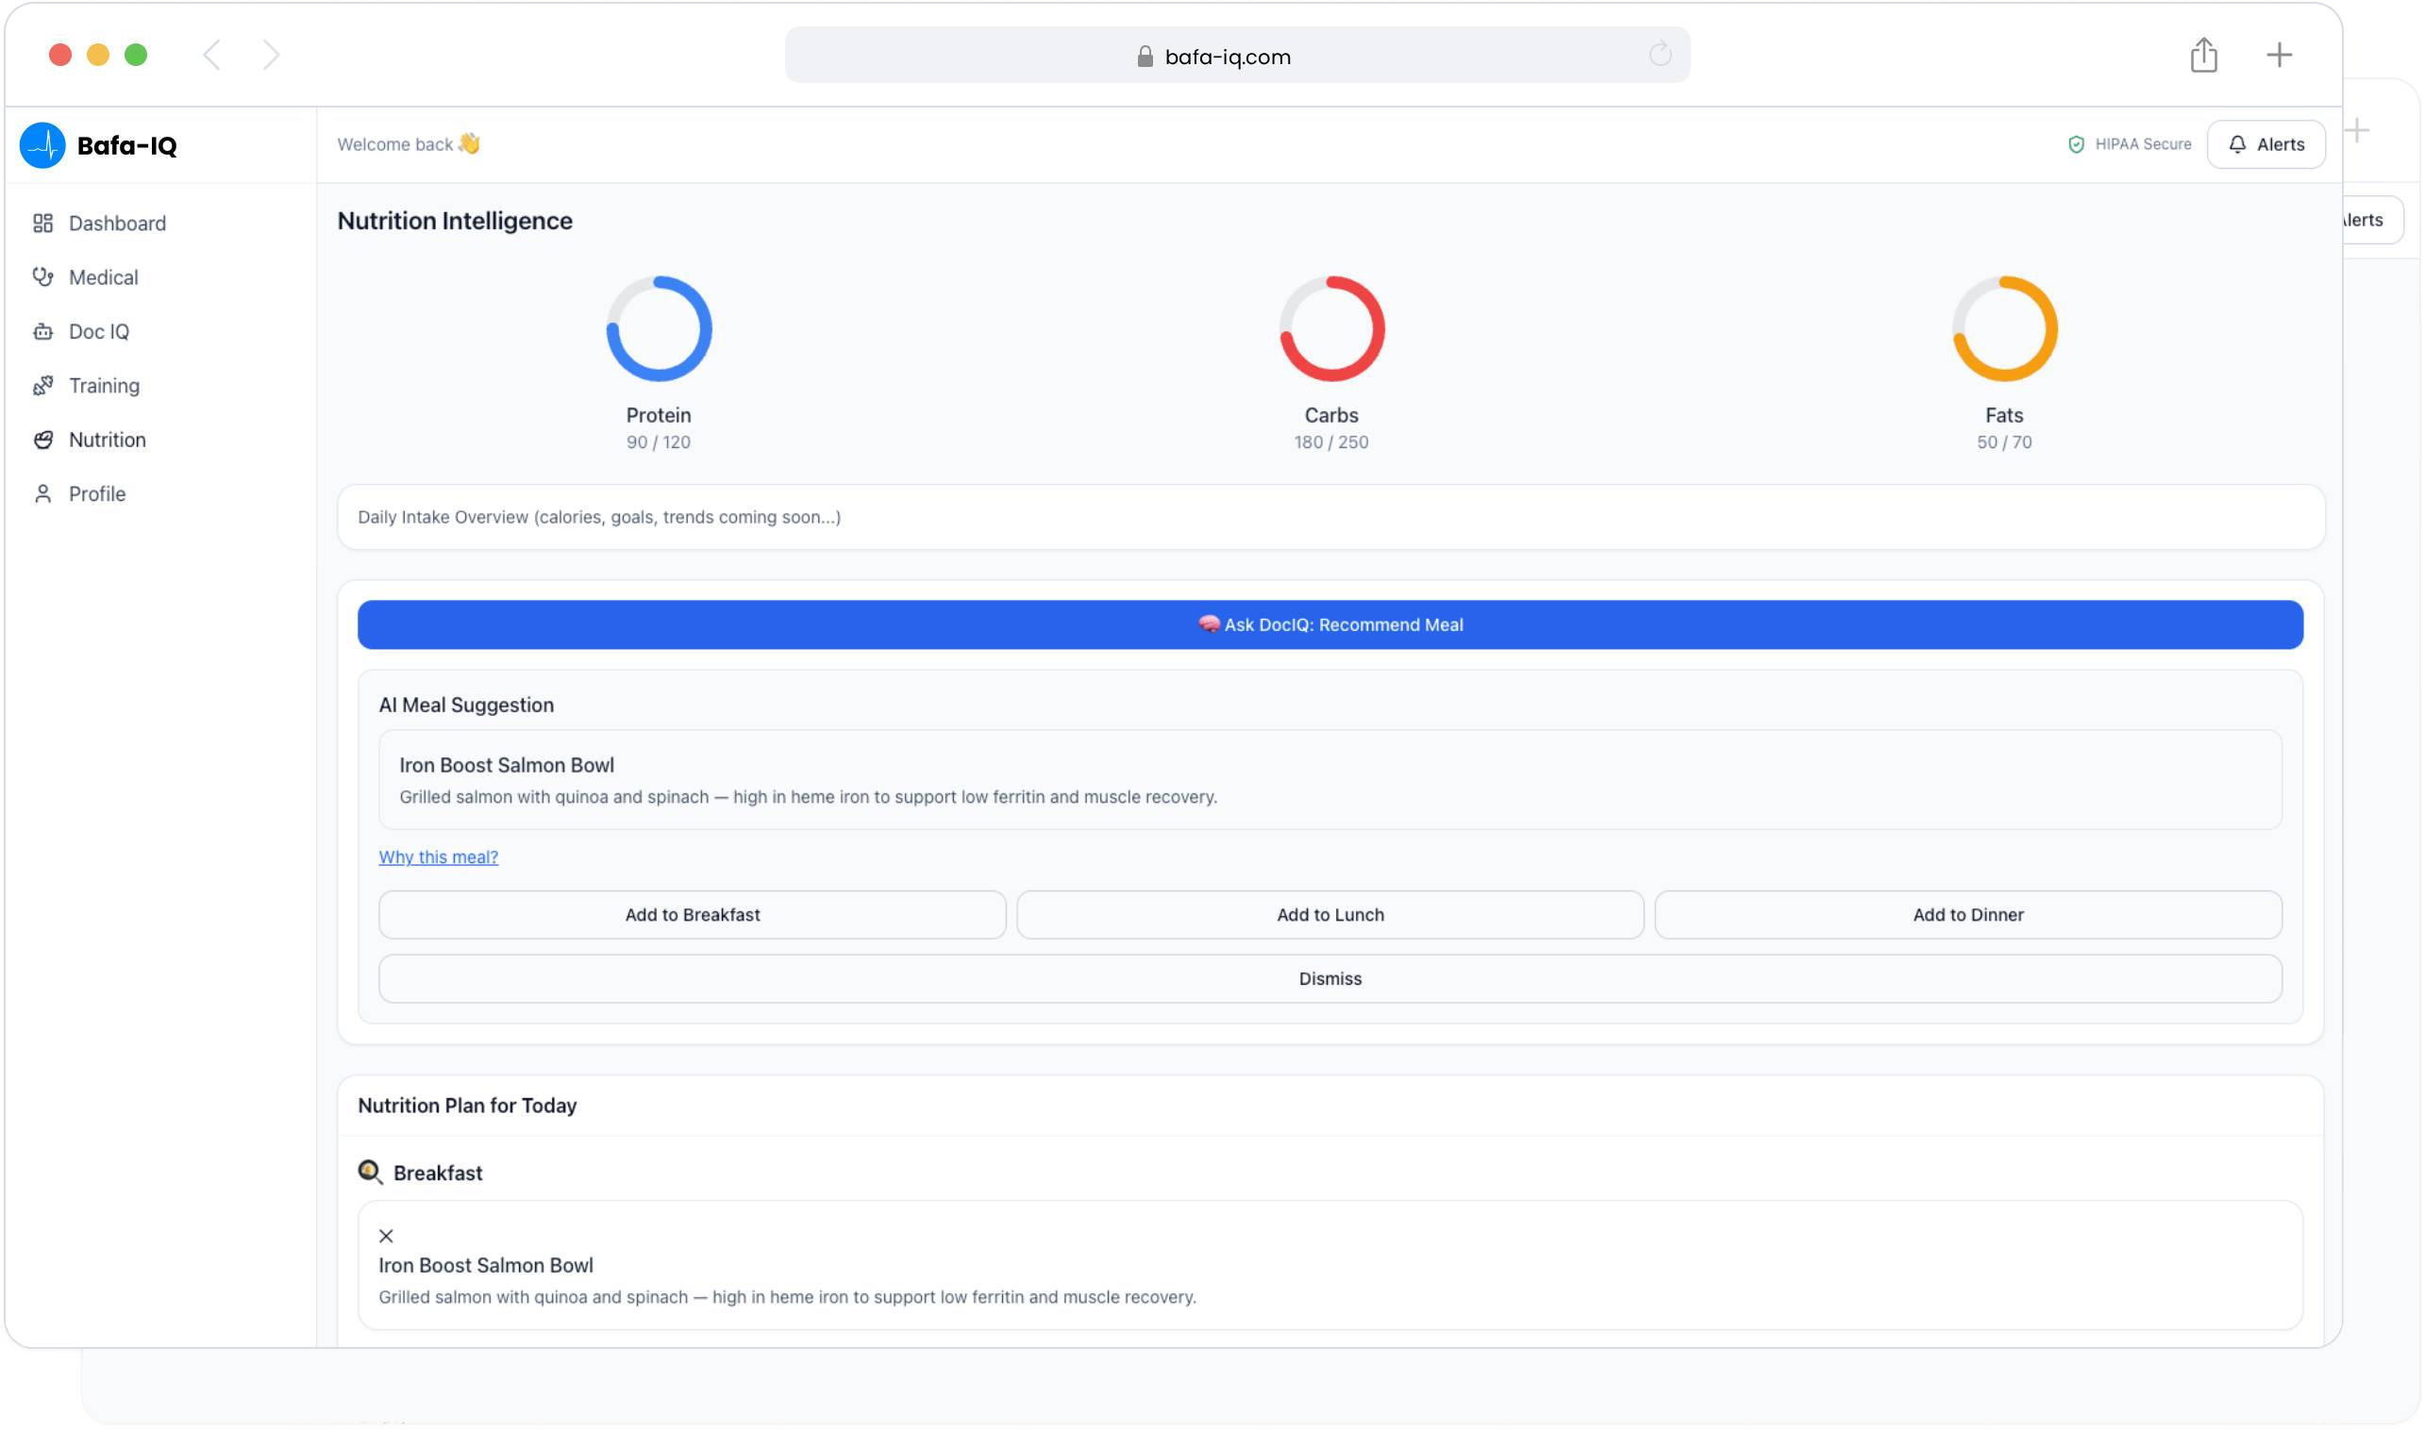Open the Nutrition page in sidebar
This screenshot has width=2425, height=1430.
(107, 441)
